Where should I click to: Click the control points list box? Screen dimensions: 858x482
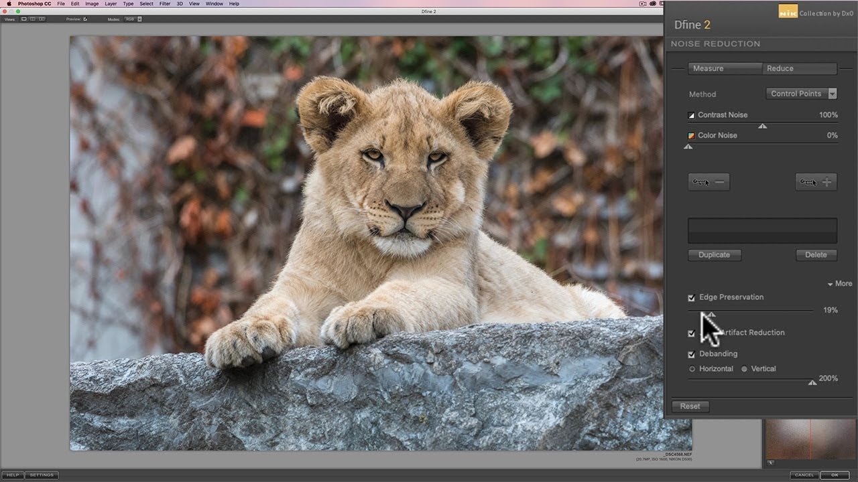[763, 231]
